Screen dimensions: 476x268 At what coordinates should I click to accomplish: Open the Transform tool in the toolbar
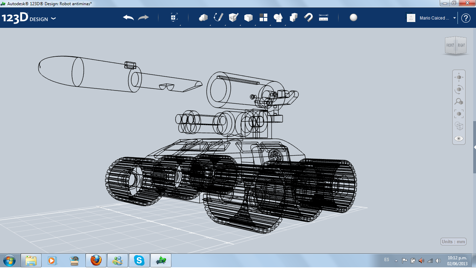tap(174, 17)
